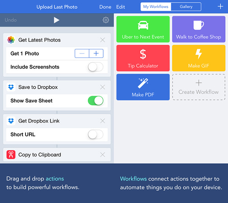Click the Get 1 Photo label
Screen dimensions: 228x203
tap(25, 54)
